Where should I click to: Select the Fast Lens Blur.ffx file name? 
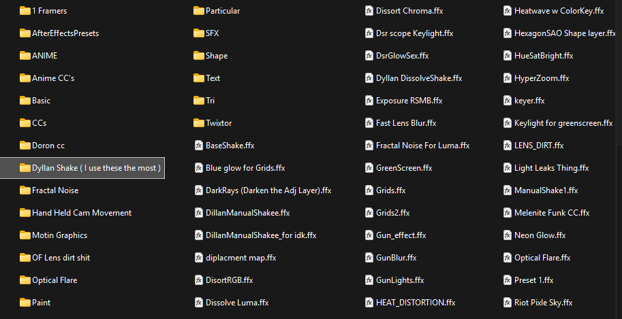tap(406, 123)
